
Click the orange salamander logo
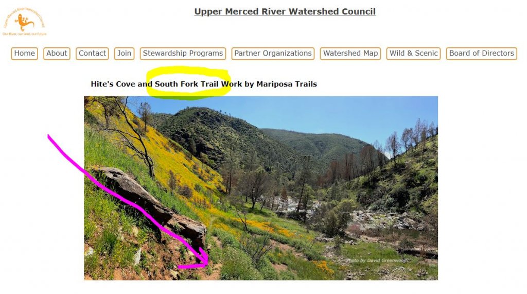tap(24, 22)
